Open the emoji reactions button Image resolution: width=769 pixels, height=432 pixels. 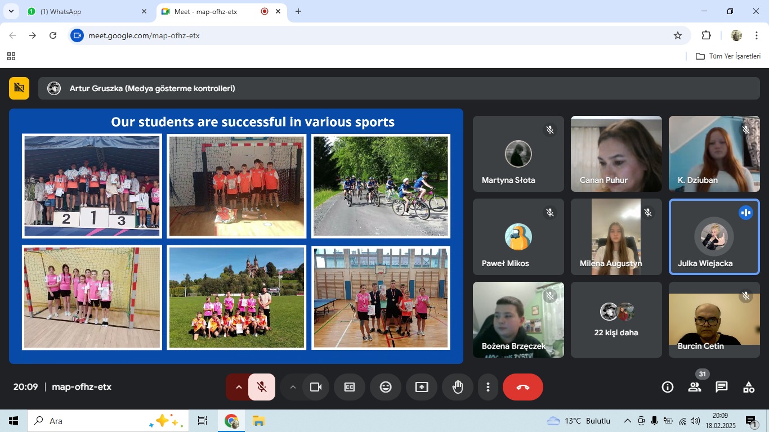[x=386, y=387]
